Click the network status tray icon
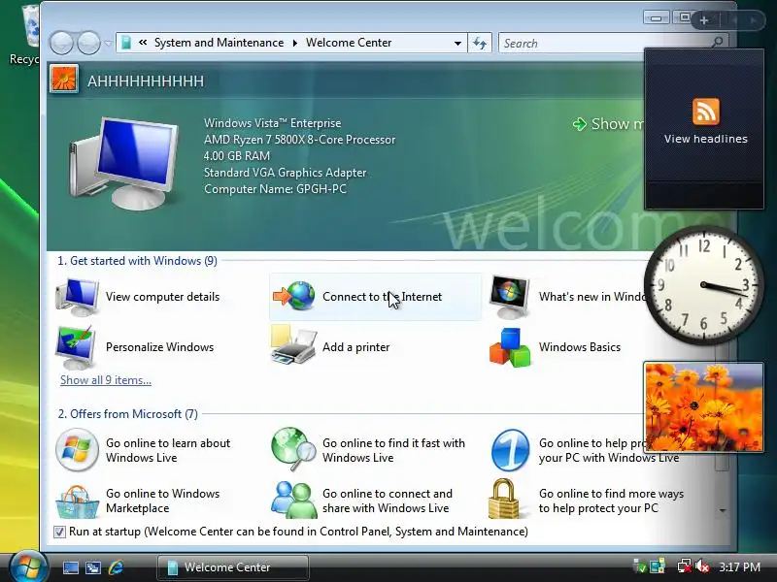777x582 pixels. tap(685, 566)
